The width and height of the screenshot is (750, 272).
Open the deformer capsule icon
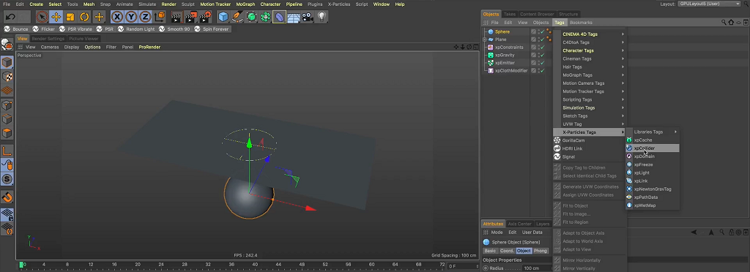[x=279, y=17]
